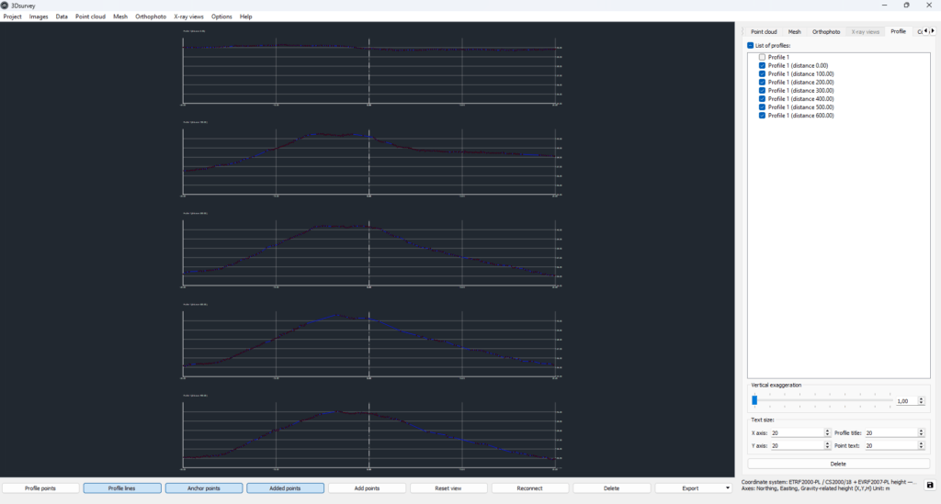Toggle the Anchor points button
The image size is (941, 504).
pyautogui.click(x=203, y=488)
